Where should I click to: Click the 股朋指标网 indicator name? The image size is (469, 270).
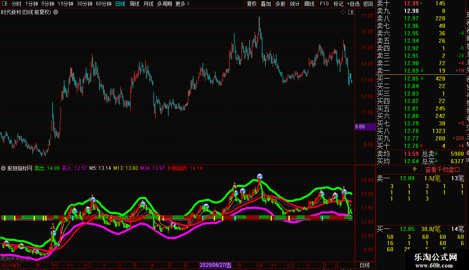pyautogui.click(x=20, y=168)
